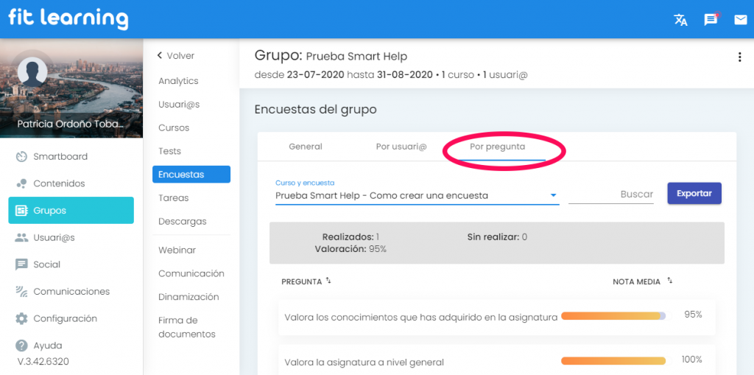
Task: Click the user profile avatar
Action: click(32, 72)
